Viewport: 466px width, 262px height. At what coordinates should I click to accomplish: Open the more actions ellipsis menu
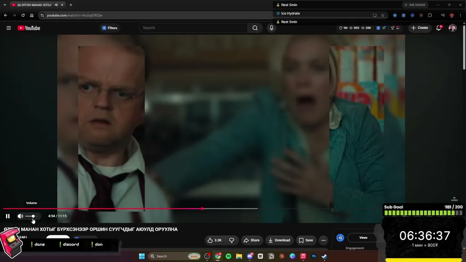pyautogui.click(x=323, y=240)
